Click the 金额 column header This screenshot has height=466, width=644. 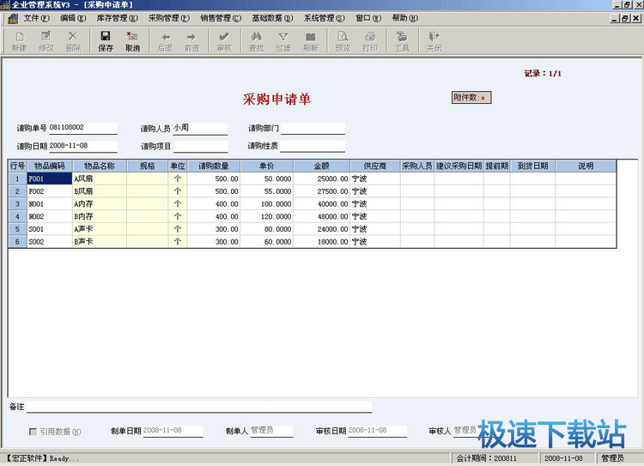pyautogui.click(x=322, y=166)
